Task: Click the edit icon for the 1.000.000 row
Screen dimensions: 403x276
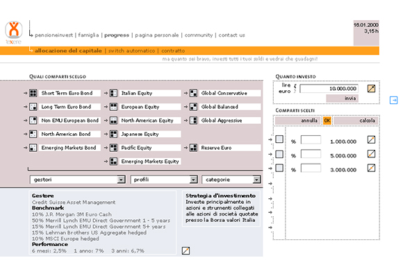Action: pos(371,140)
